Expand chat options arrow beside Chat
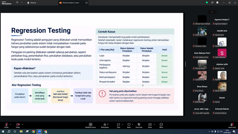238x134 pixels. [x=122, y=124]
